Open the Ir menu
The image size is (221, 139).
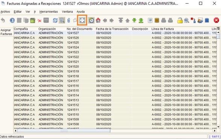pyautogui.click(x=35, y=12)
